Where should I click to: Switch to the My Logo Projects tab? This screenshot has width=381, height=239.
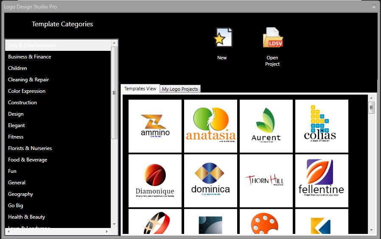coord(180,89)
